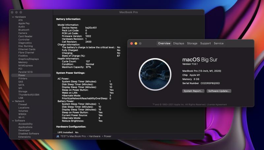Click the serial number C02DR5P8Q05D
This screenshot has height=150, width=264.
point(210,83)
